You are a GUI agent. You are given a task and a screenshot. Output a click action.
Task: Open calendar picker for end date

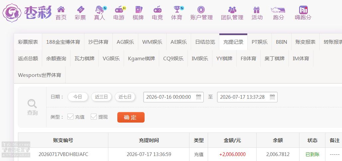272,97
